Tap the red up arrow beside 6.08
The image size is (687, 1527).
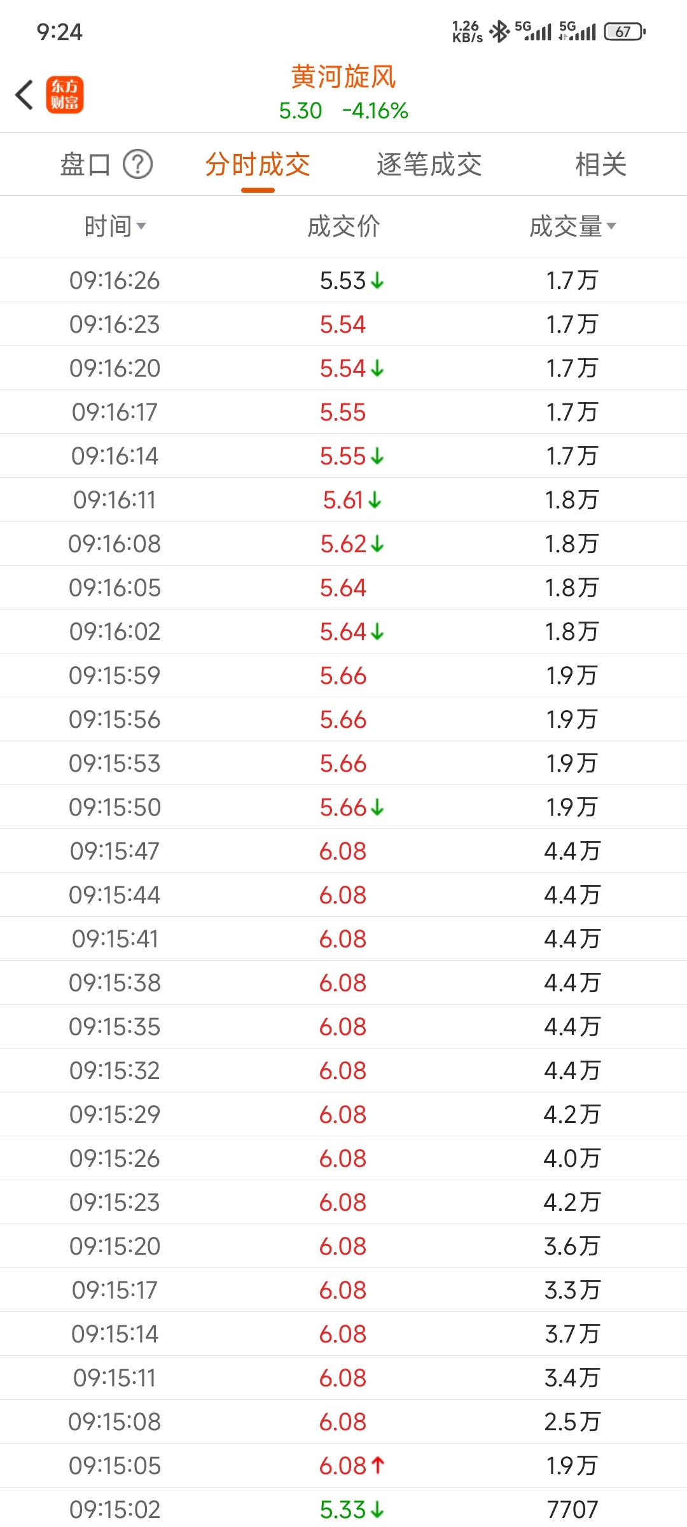[x=378, y=1465]
